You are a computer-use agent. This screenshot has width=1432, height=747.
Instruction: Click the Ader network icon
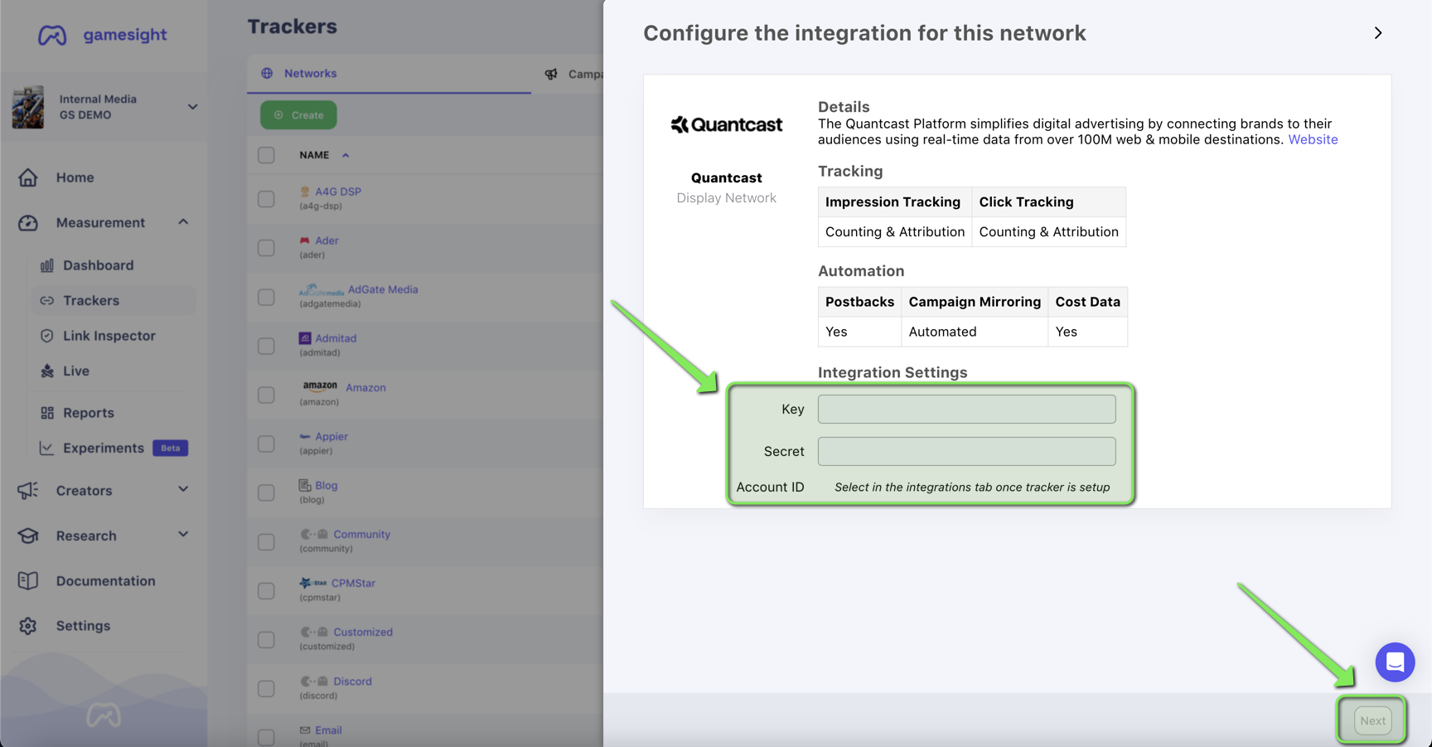point(304,240)
